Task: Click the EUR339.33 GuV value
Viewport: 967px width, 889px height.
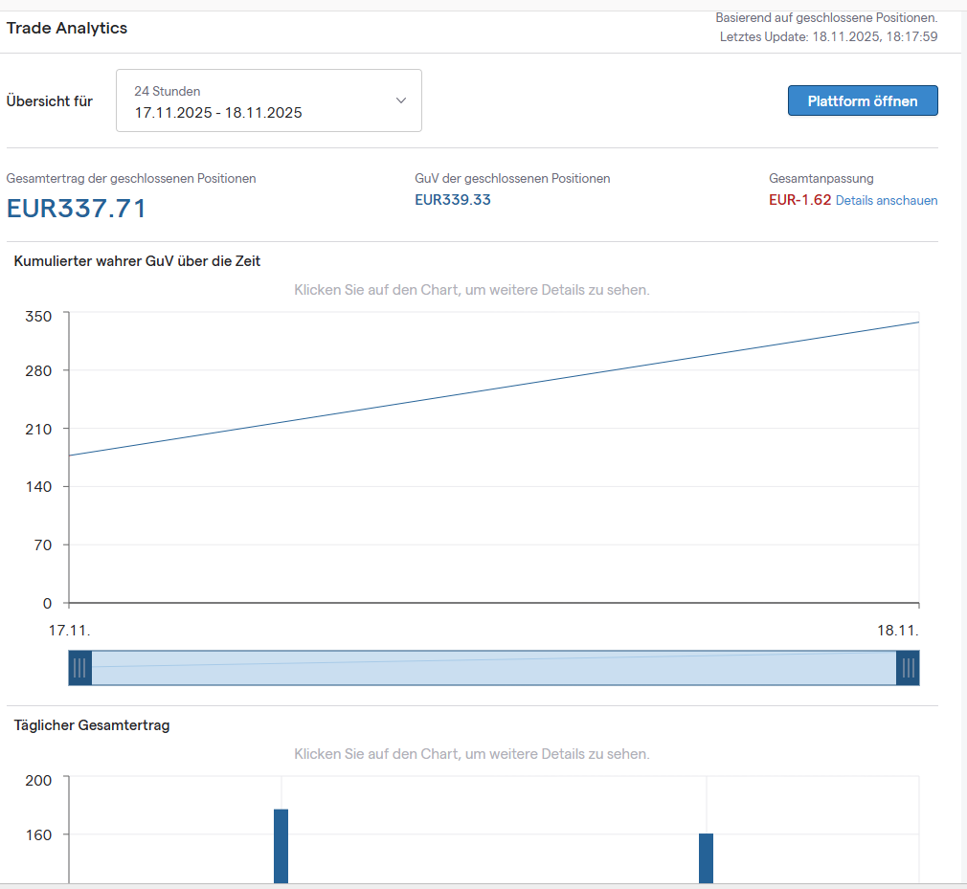Action: tap(453, 200)
